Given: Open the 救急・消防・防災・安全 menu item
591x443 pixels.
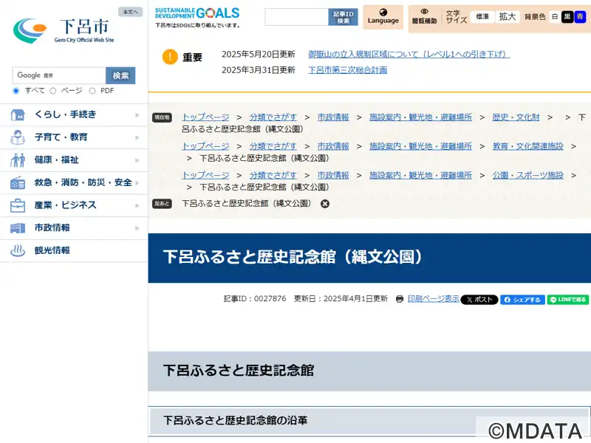Looking at the screenshot, I should tap(74, 182).
